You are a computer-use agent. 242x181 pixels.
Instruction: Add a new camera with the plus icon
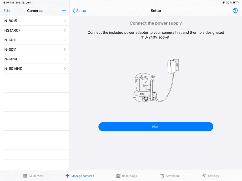click(64, 11)
